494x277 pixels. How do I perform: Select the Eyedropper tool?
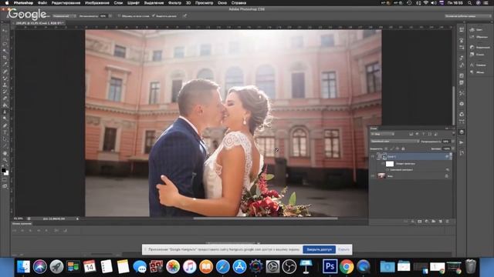pos(5,65)
